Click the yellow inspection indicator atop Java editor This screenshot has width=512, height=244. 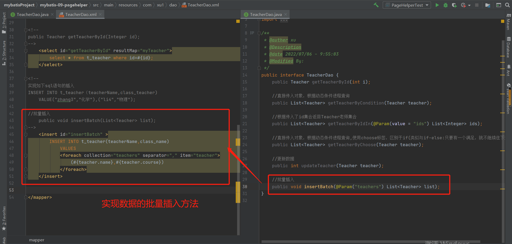click(502, 21)
